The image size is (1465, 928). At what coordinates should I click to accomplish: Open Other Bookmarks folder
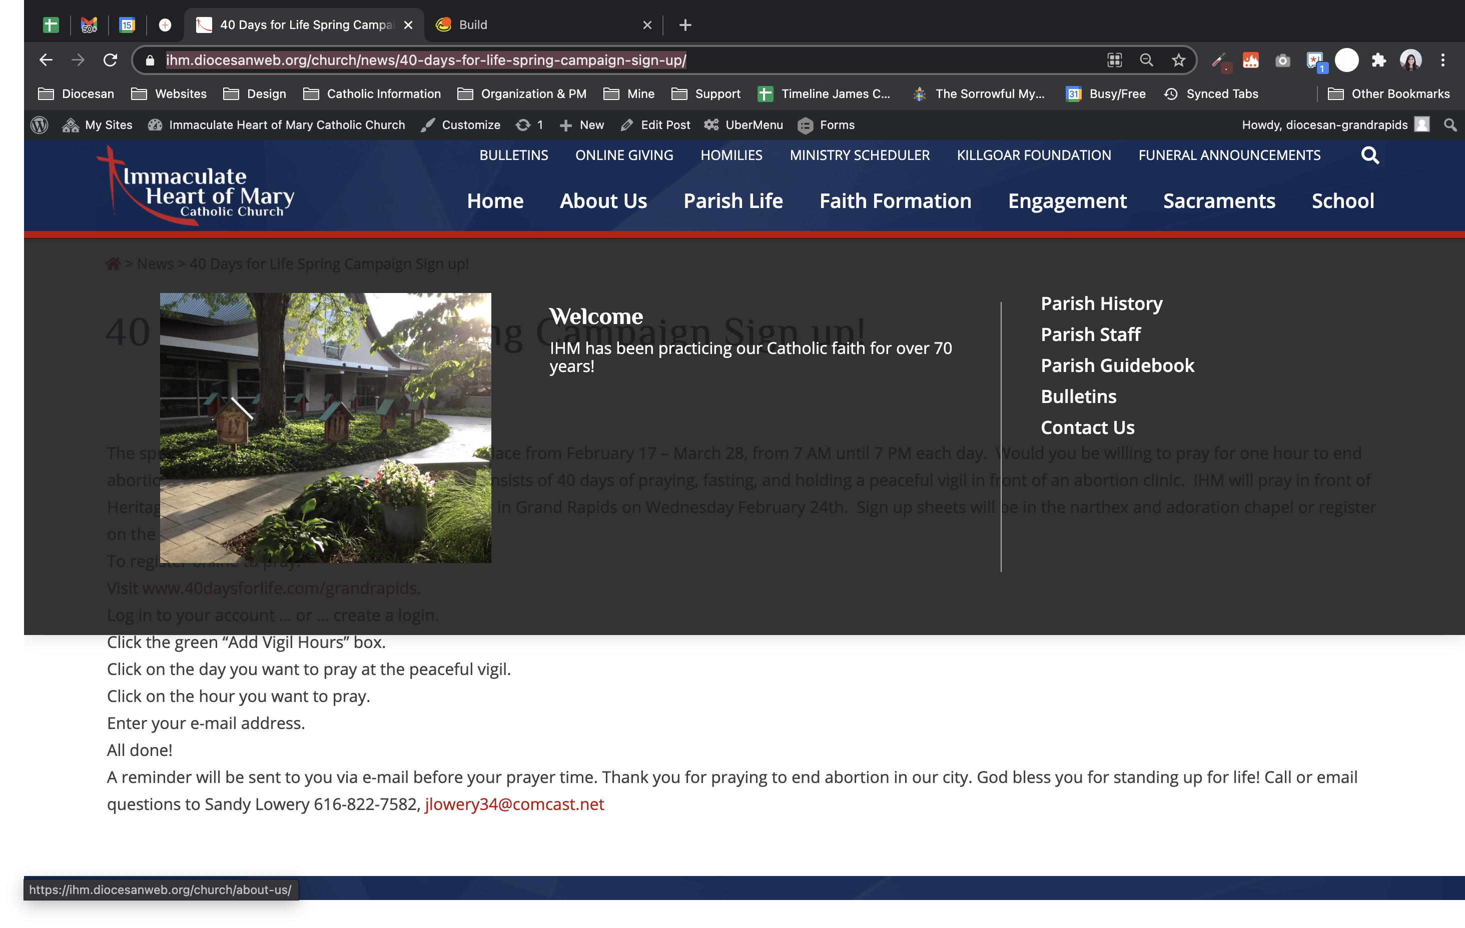pyautogui.click(x=1389, y=93)
